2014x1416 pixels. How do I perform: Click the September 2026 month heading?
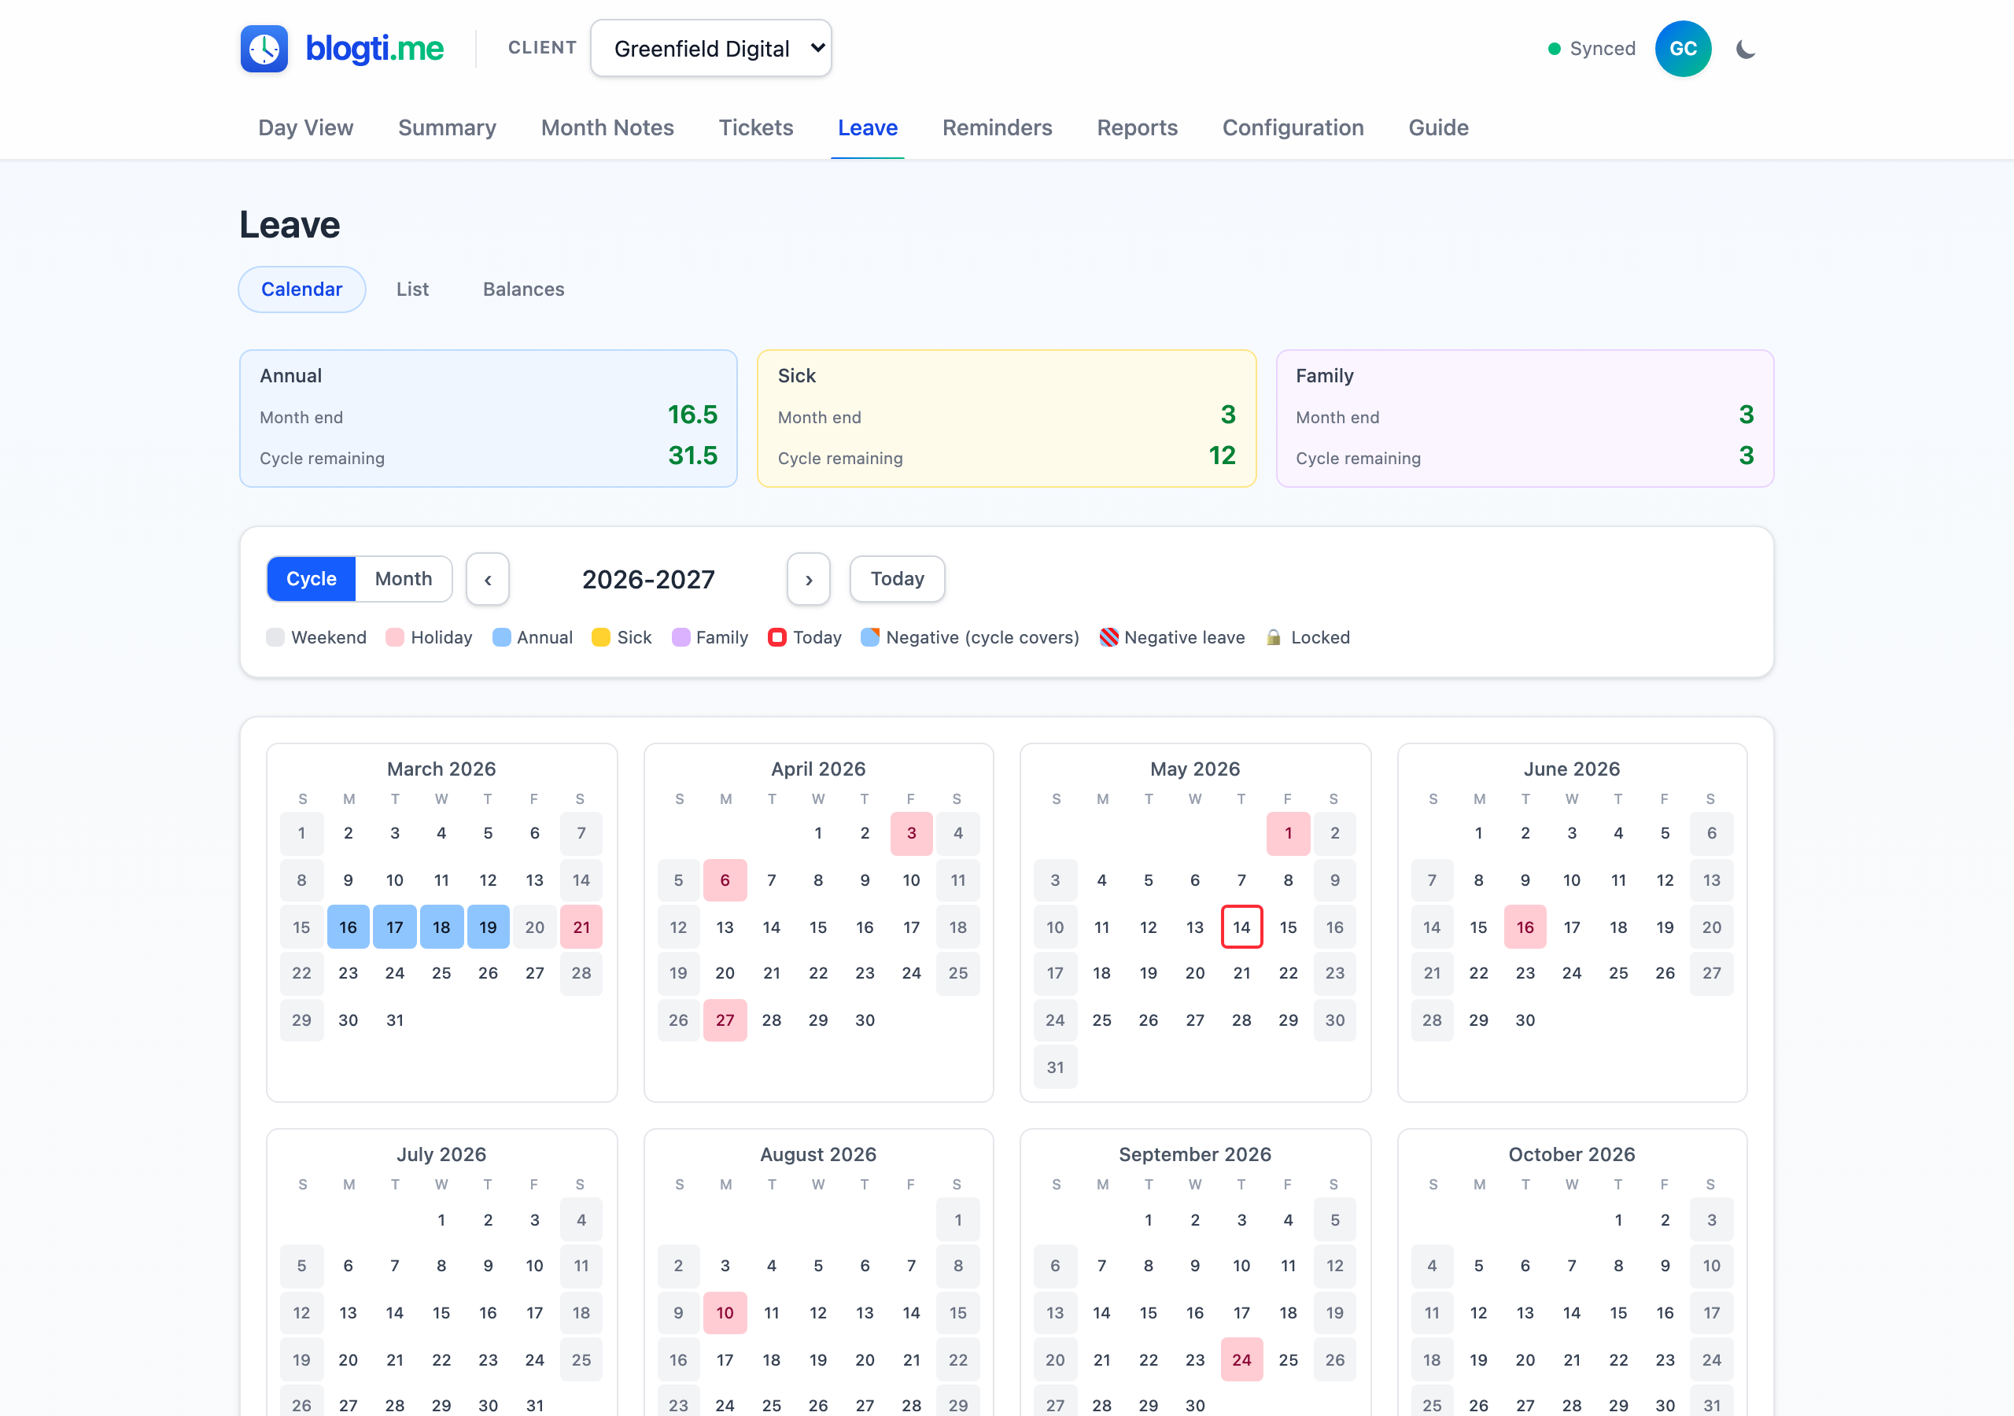[x=1195, y=1155]
